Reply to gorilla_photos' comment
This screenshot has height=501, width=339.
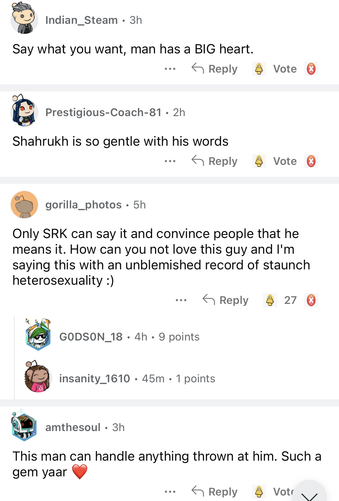tap(226, 300)
